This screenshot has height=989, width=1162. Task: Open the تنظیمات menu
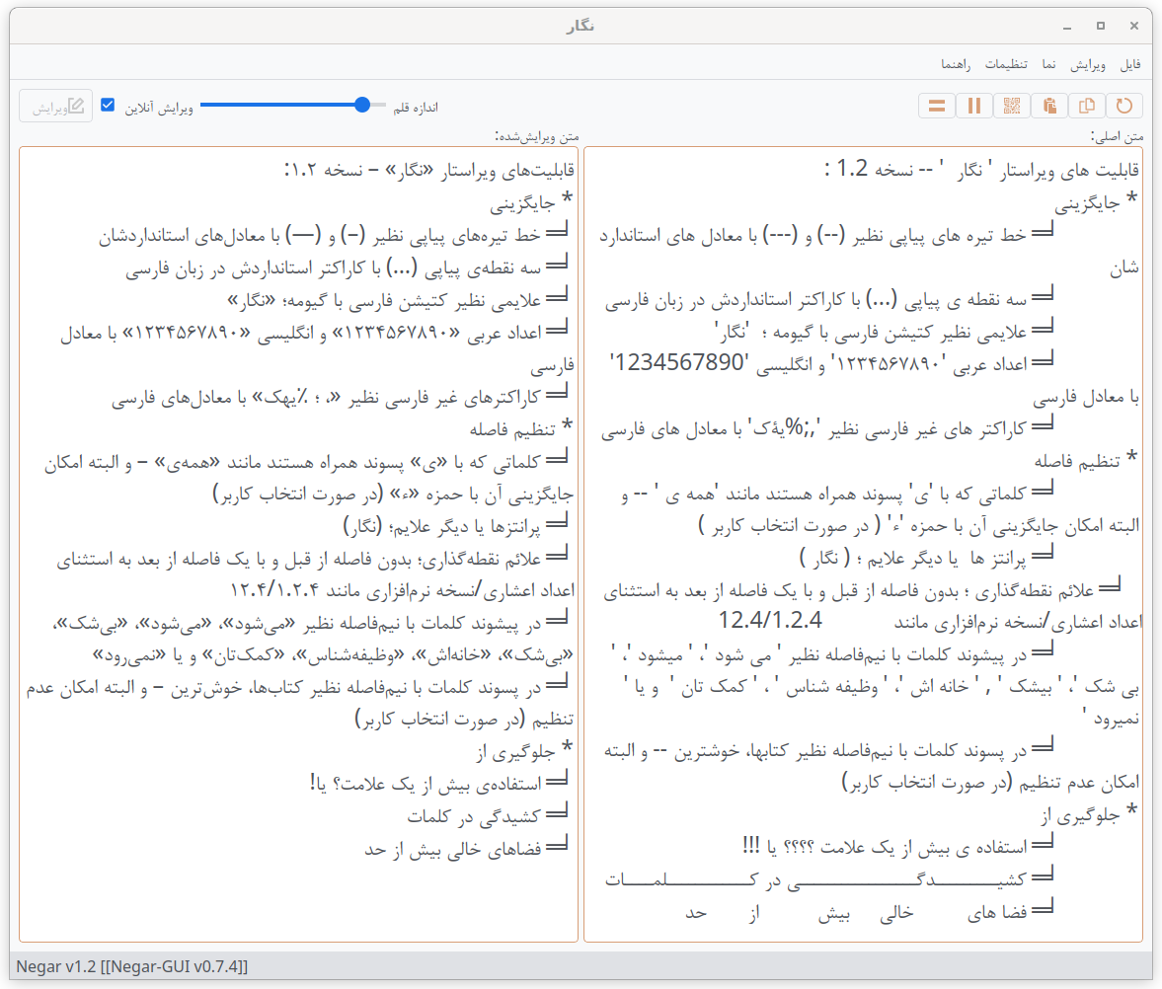tap(1006, 64)
